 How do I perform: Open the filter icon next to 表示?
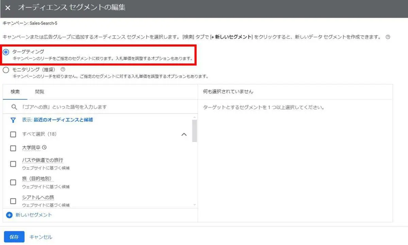(x=13, y=120)
